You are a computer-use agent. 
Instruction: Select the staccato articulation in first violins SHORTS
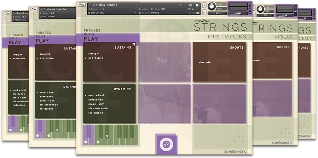click(205, 62)
